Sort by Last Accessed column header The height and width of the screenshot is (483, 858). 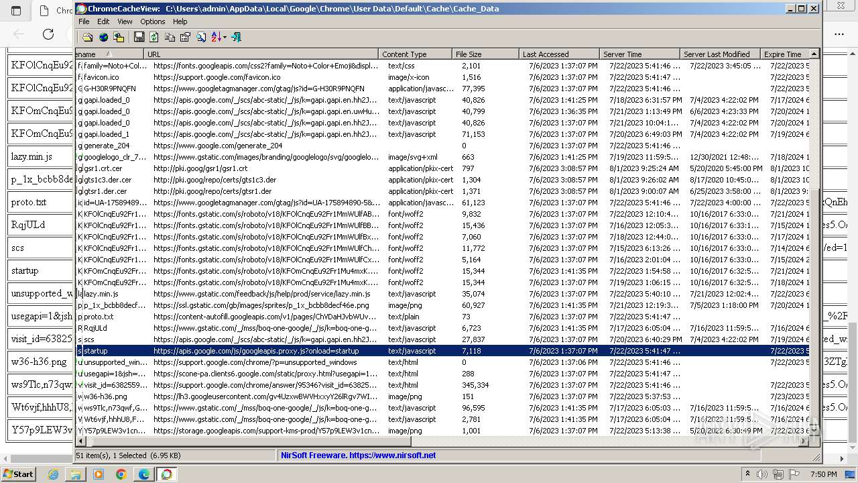[x=559, y=54]
